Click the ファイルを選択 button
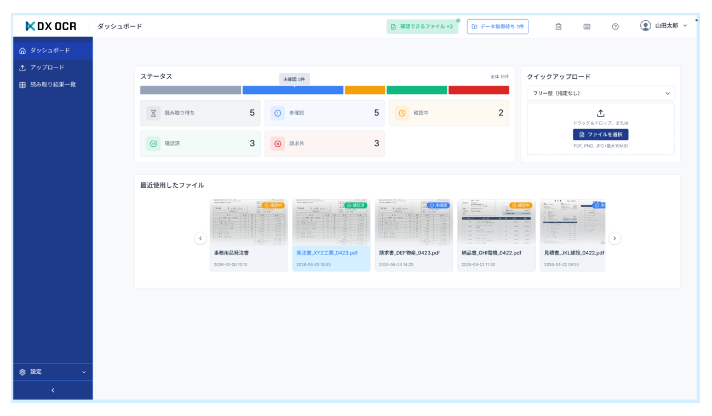The image size is (712, 416). 601,134
